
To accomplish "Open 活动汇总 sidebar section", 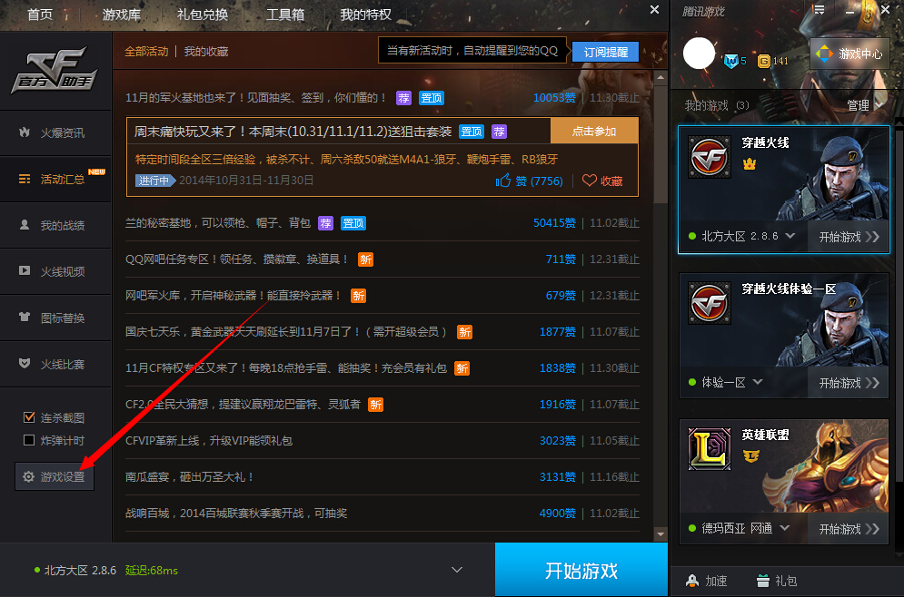I will pos(55,179).
